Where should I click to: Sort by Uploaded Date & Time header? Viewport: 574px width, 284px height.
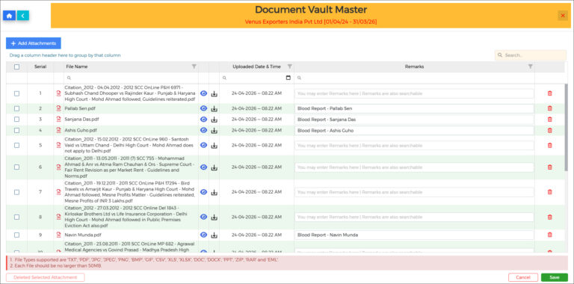click(256, 67)
